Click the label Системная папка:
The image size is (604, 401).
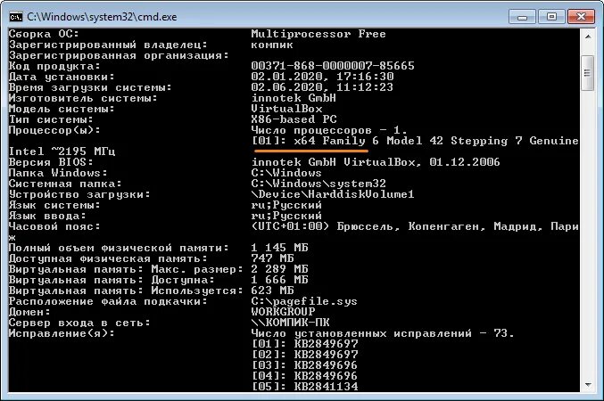point(65,184)
